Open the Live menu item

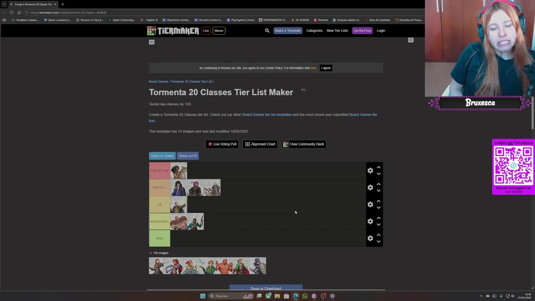click(206, 31)
